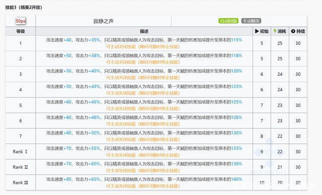Click the play triangle icon beside 初始
The height and width of the screenshot is (195, 322).
pos(257,31)
